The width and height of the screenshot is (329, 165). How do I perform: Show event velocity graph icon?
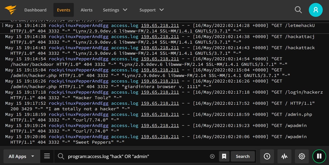tap(284, 156)
